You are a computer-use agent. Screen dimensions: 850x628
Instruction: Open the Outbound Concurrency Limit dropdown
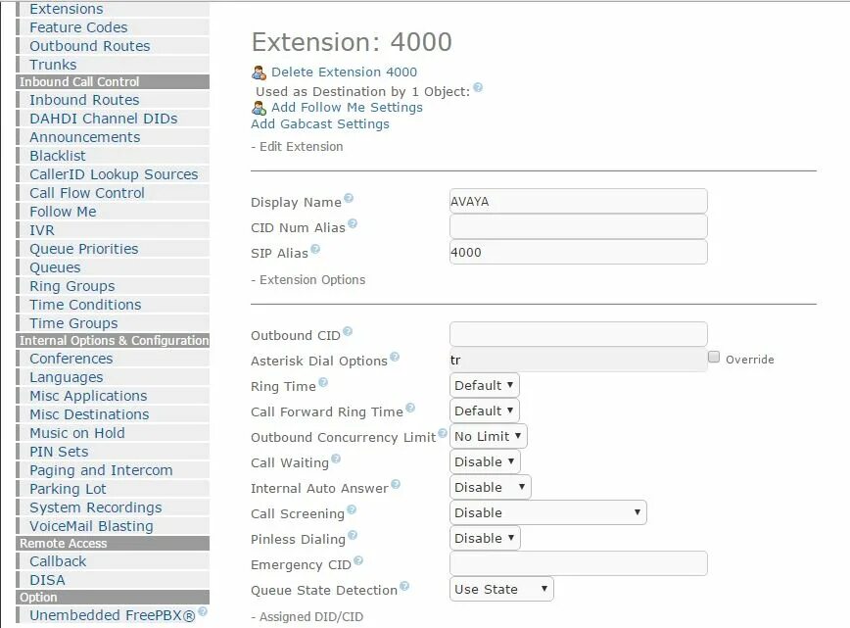tap(488, 436)
